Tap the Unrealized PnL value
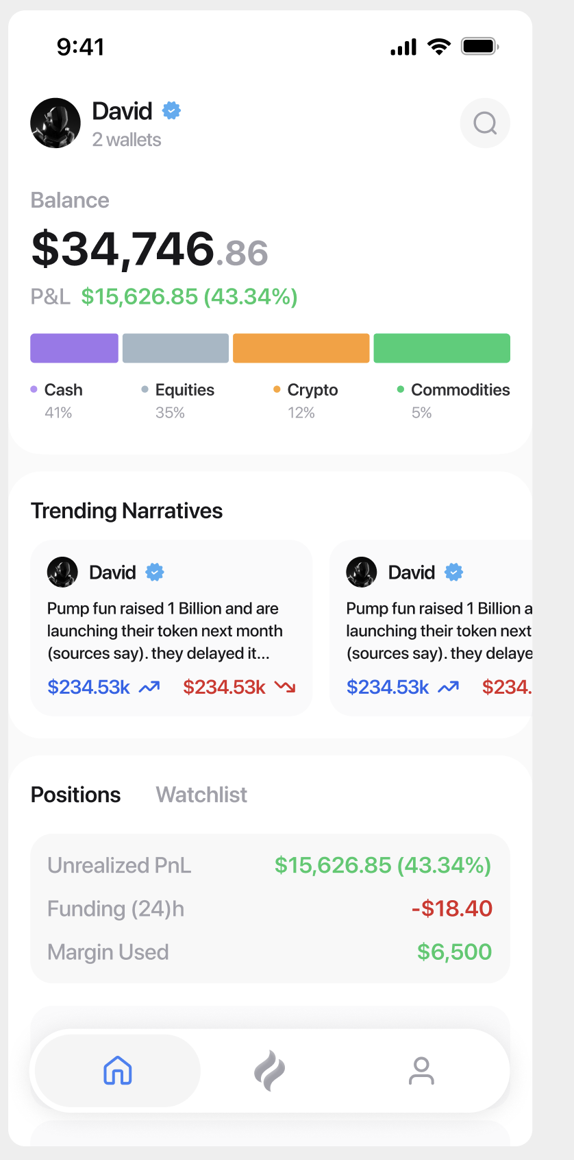 point(383,865)
